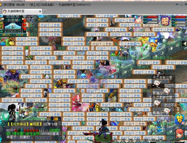187x143 pixels.
Task: Click the player's red health bar
Action: 179,17
